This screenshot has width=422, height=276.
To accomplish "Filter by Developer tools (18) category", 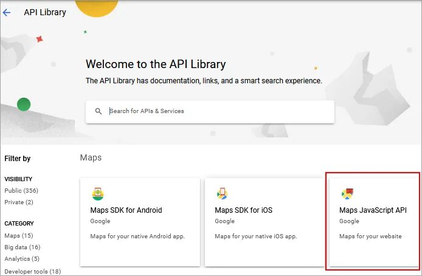I will (33, 271).
